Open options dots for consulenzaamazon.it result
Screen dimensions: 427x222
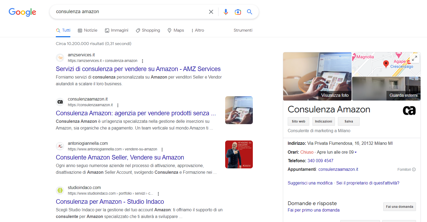118,105
